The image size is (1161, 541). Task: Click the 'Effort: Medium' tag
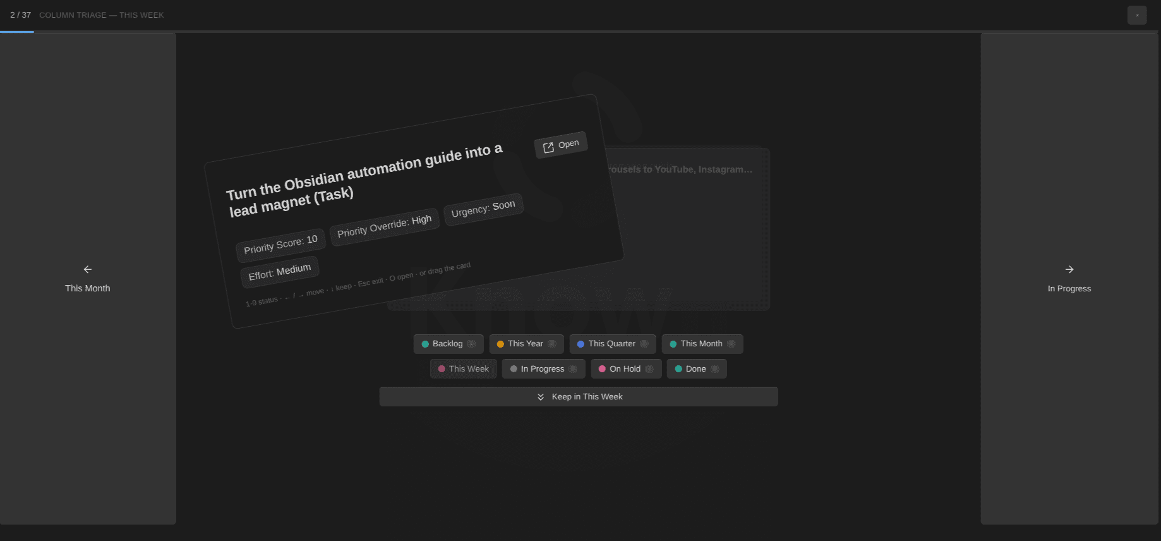(279, 272)
